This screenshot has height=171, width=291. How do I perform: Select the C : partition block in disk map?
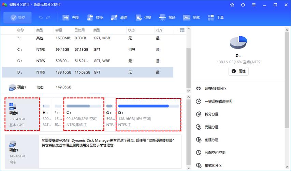point(84,114)
